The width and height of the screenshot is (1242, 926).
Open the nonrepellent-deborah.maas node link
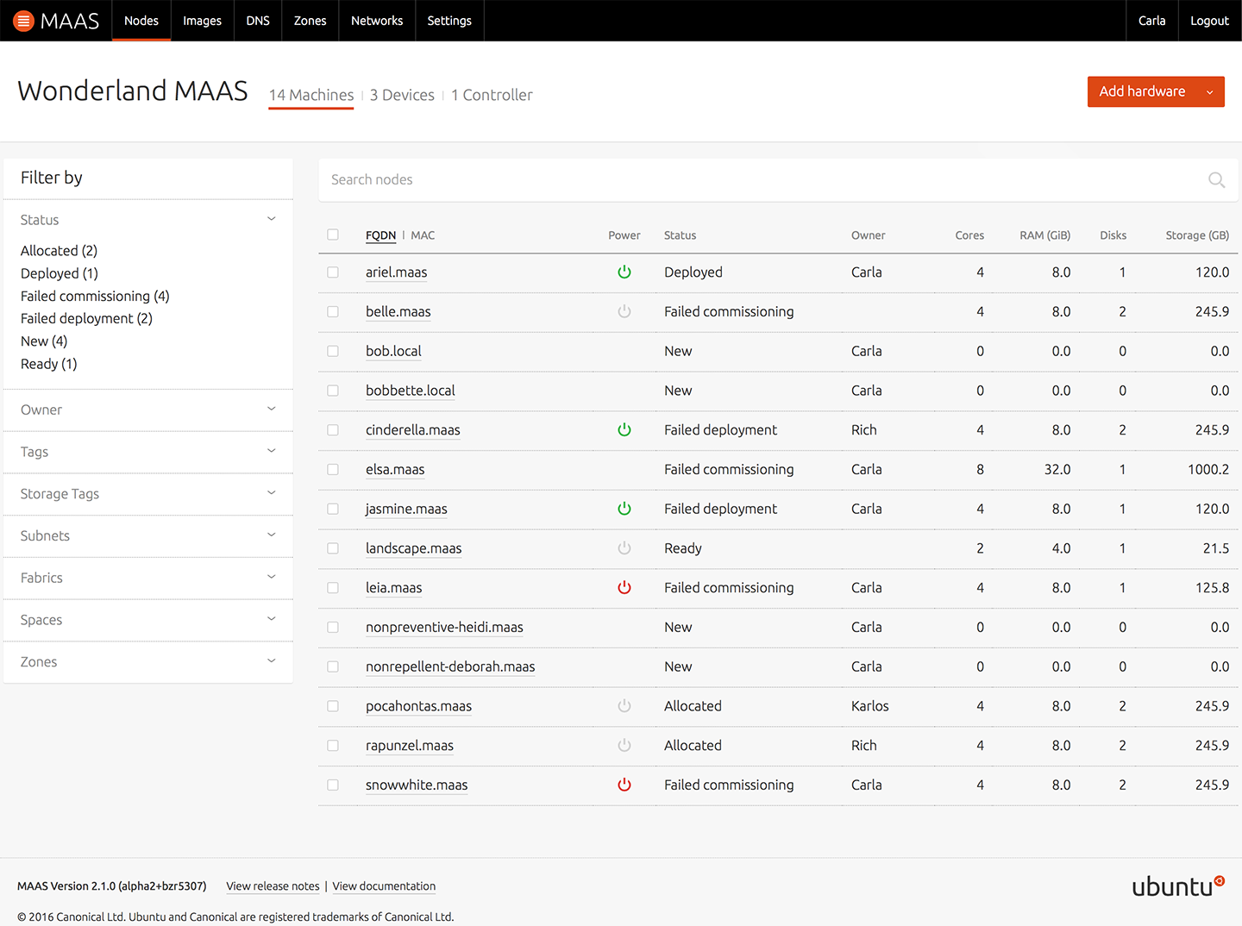450,666
